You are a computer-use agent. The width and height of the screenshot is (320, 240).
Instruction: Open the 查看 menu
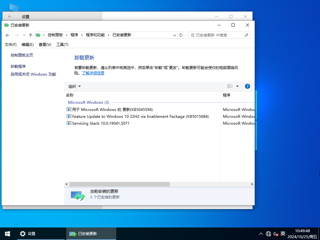pyautogui.click(x=45, y=44)
